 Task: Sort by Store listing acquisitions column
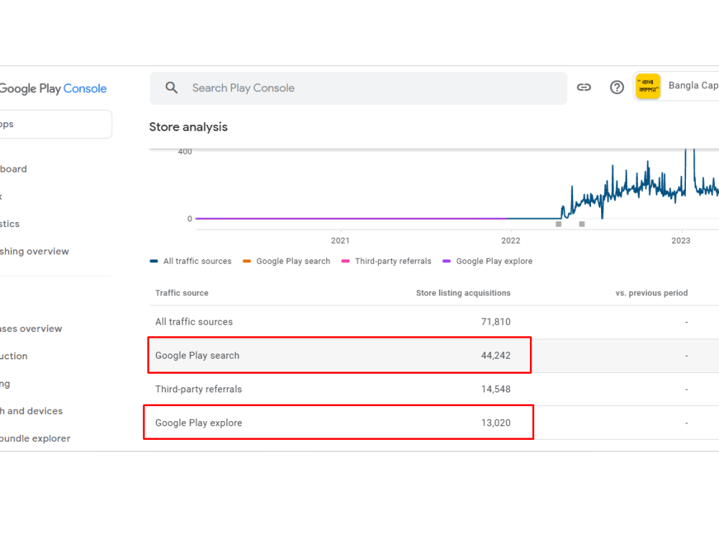click(463, 293)
